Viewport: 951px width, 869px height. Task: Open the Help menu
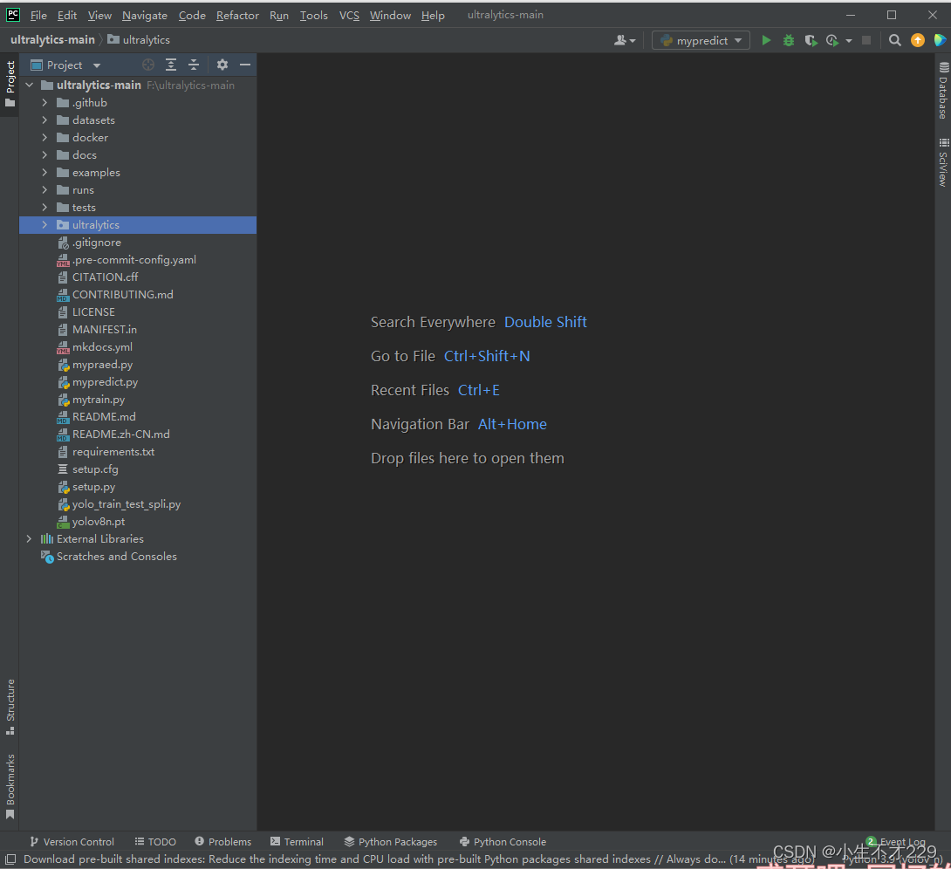(433, 15)
